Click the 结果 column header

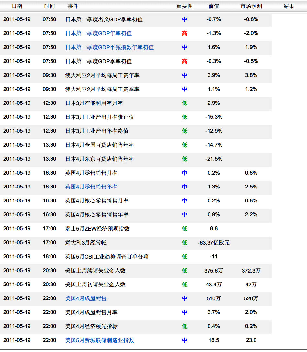pyautogui.click(x=289, y=6)
